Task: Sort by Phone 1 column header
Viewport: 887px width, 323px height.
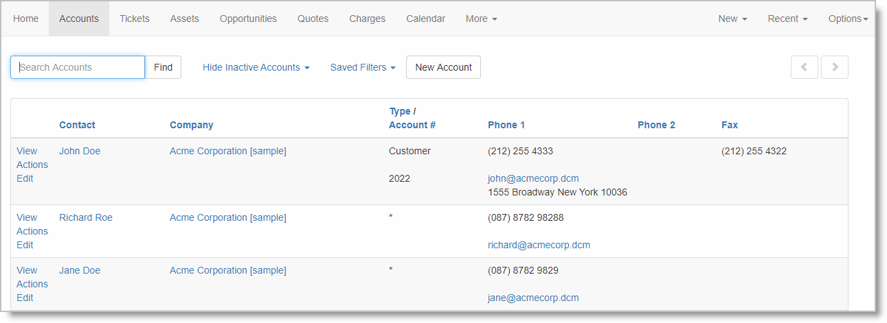Action: coord(506,125)
